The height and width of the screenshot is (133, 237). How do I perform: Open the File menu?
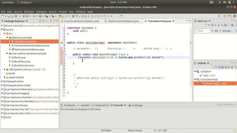(x=3, y=12)
